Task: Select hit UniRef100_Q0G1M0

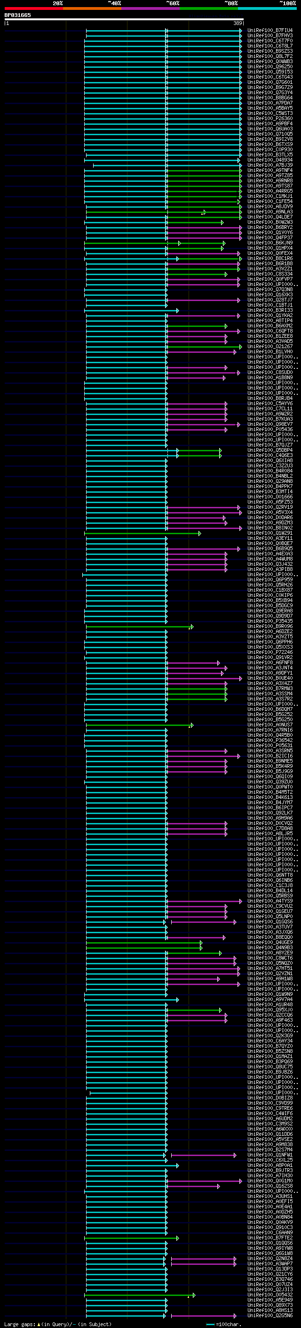Action: coord(269,1181)
